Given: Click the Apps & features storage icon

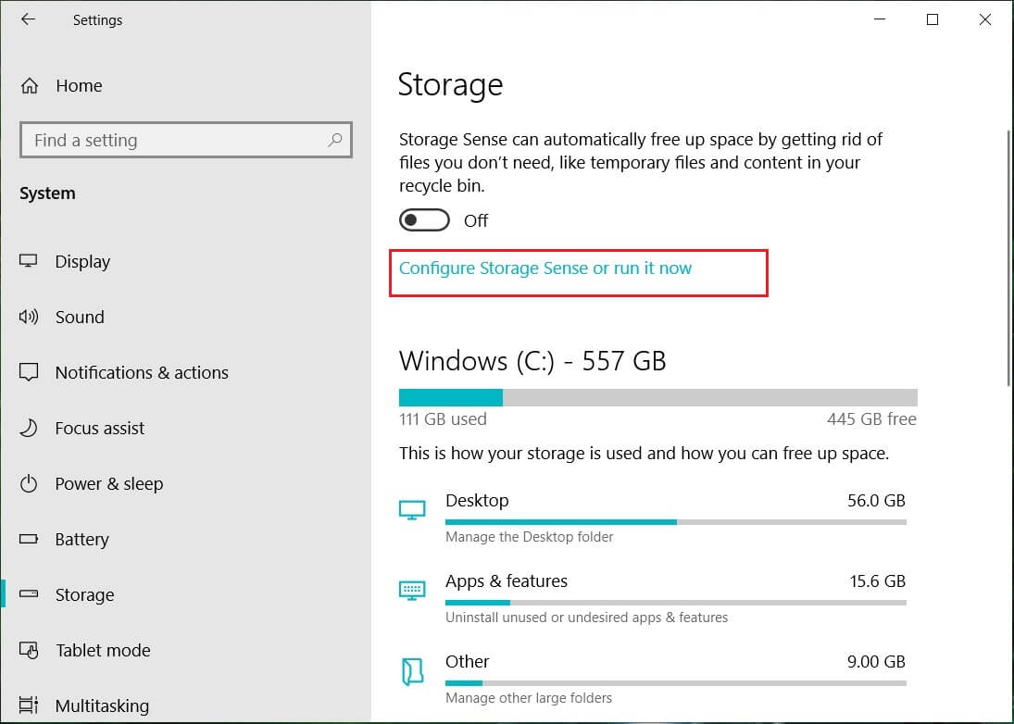Looking at the screenshot, I should 412,591.
